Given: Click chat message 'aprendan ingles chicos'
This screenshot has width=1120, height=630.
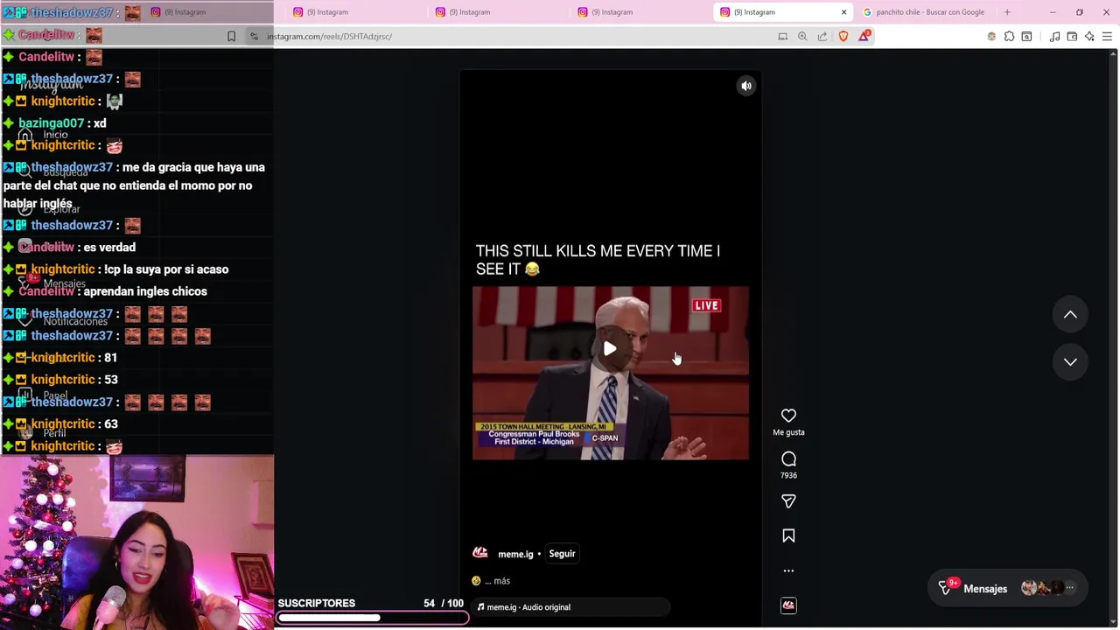Looking at the screenshot, I should click(145, 291).
